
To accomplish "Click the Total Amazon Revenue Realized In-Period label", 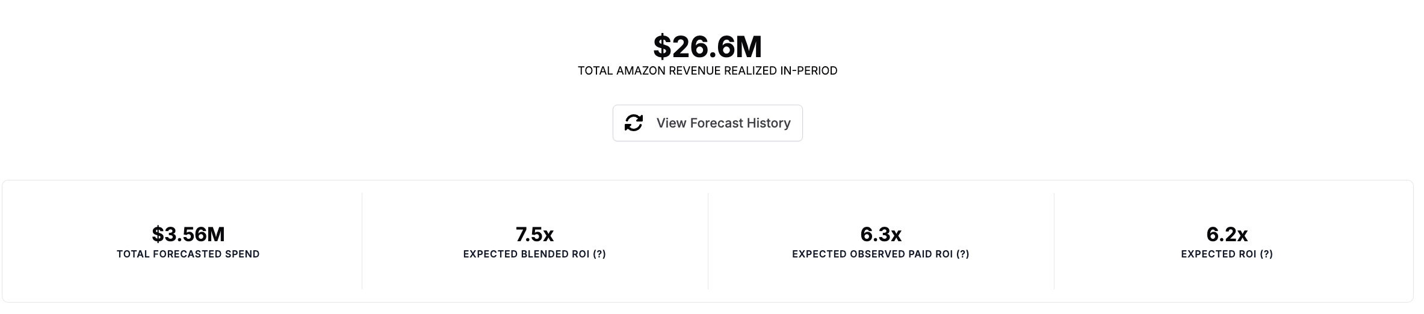I will click(x=707, y=70).
